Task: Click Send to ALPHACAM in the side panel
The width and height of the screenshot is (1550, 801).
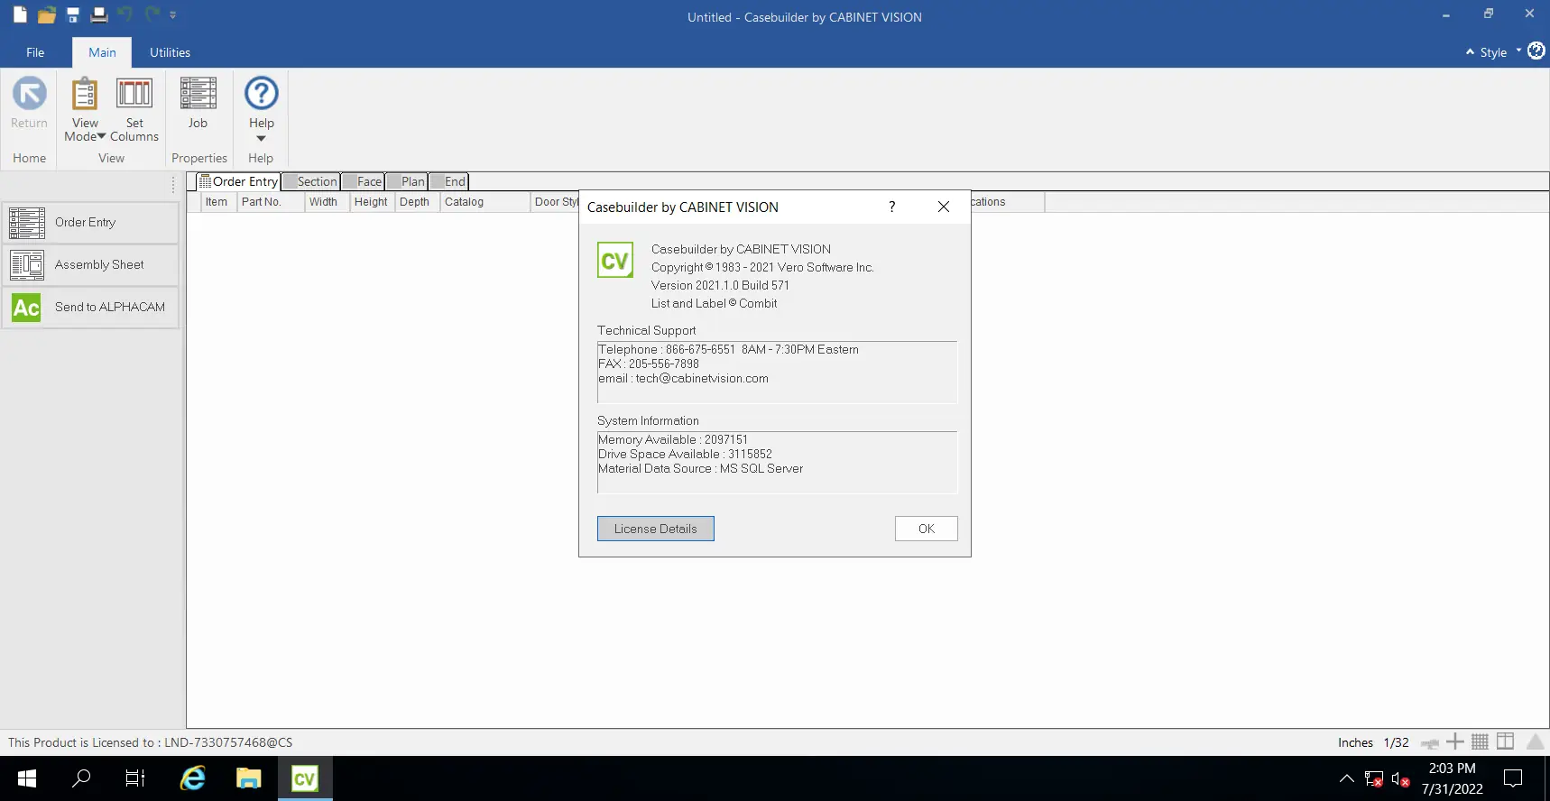Action: (x=90, y=307)
